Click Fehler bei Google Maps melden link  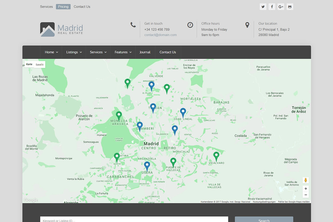pos(294,202)
